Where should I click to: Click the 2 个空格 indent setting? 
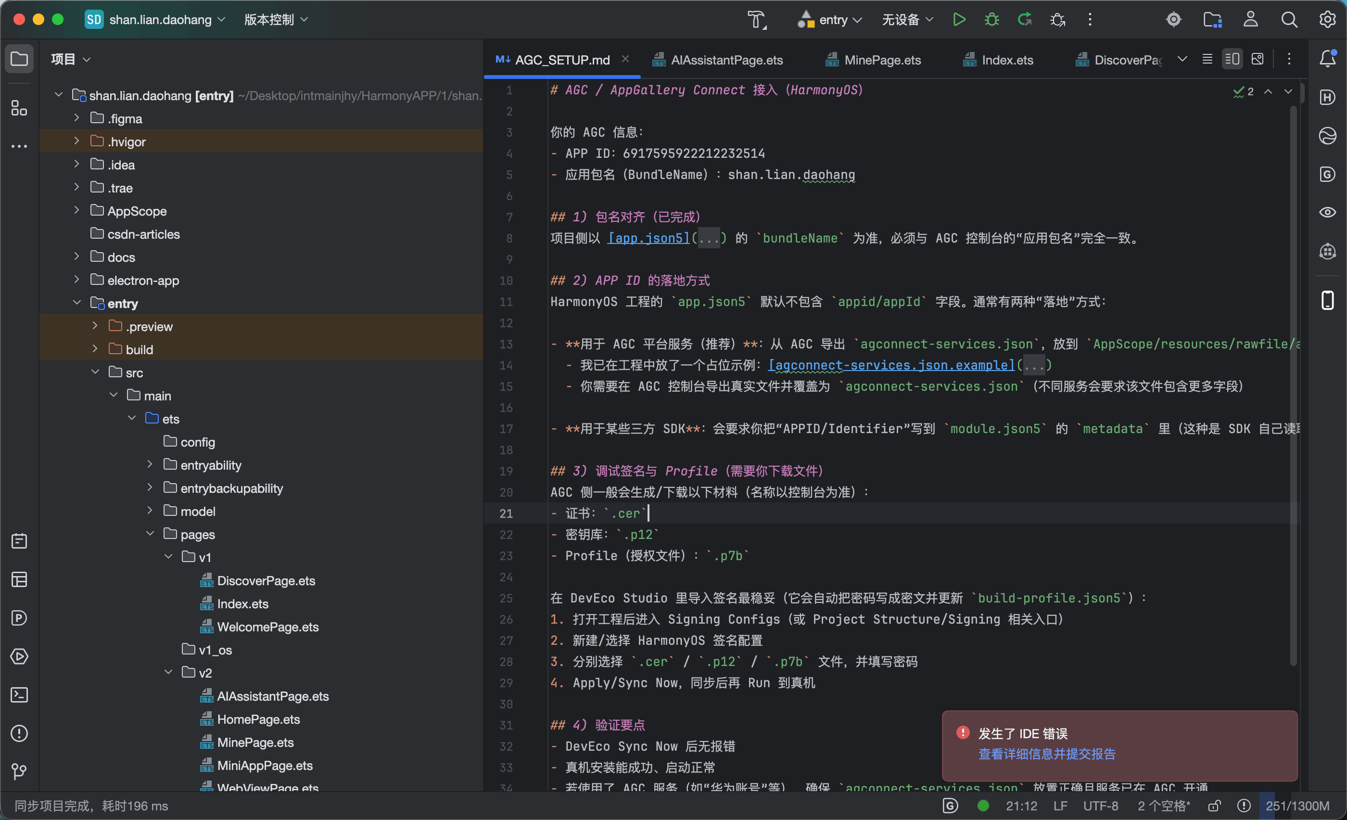(x=1164, y=806)
